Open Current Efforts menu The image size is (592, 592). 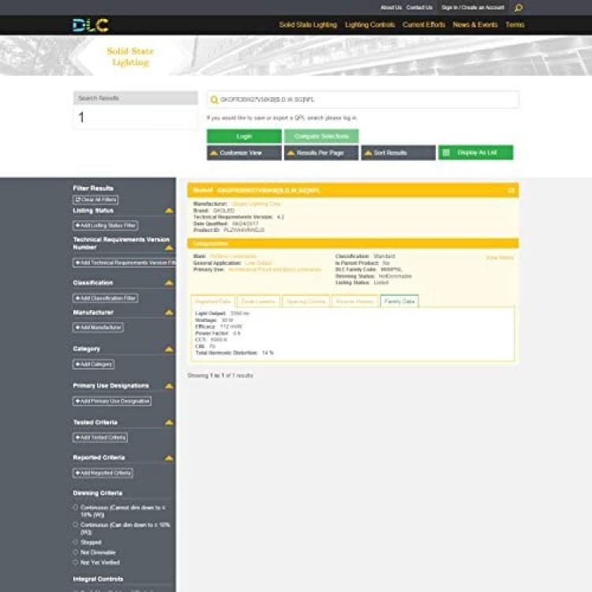[424, 25]
